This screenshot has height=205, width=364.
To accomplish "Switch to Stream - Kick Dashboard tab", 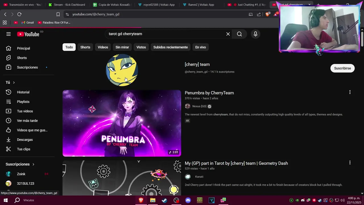I will pyautogui.click(x=67, y=5).
